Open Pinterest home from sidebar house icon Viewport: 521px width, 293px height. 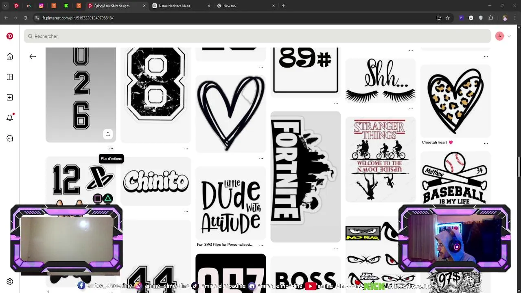click(x=10, y=57)
